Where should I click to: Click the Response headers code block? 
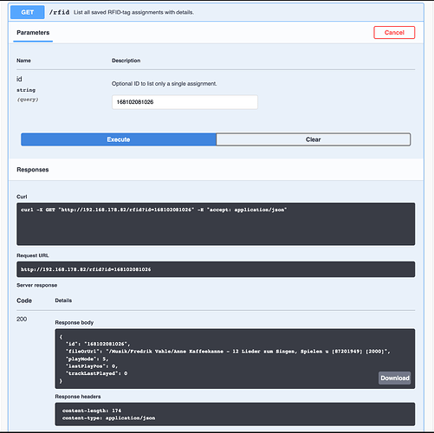[x=235, y=414]
